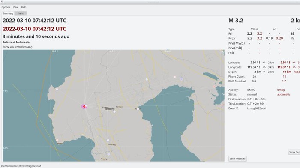Click the Value column header
Screen dimensions: 300x168
tap(255, 29)
